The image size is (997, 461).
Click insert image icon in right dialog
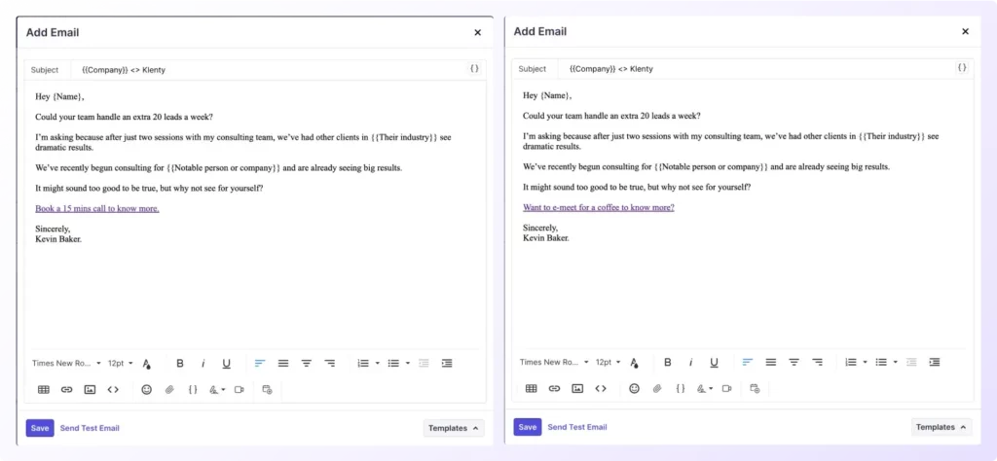tap(577, 388)
